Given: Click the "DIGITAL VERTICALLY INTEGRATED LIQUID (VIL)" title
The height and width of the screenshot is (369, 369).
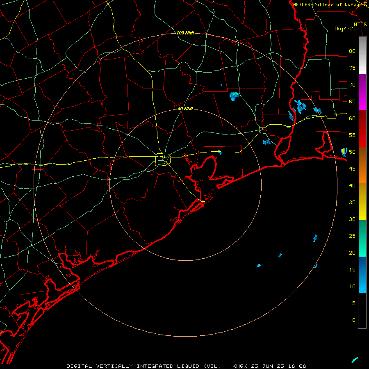Looking at the screenshot, I should pos(144,366).
